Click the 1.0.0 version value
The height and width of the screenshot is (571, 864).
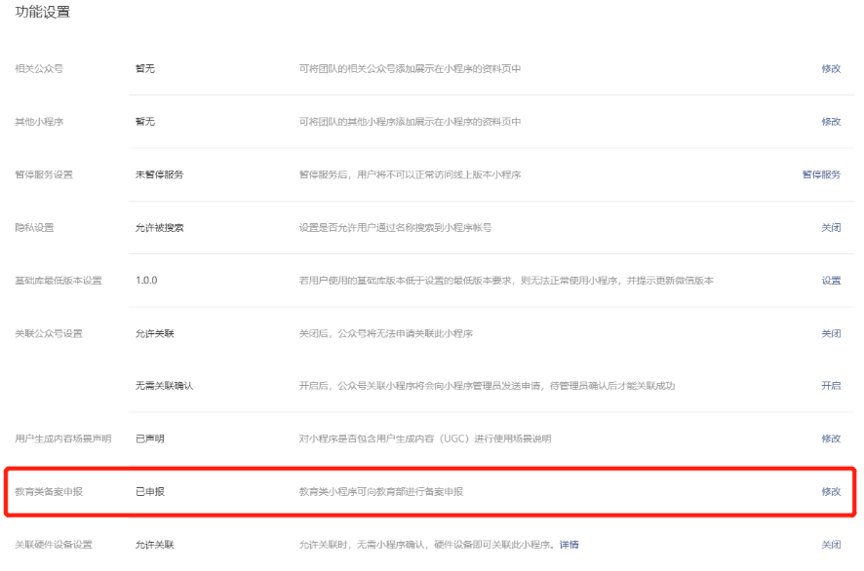147,279
